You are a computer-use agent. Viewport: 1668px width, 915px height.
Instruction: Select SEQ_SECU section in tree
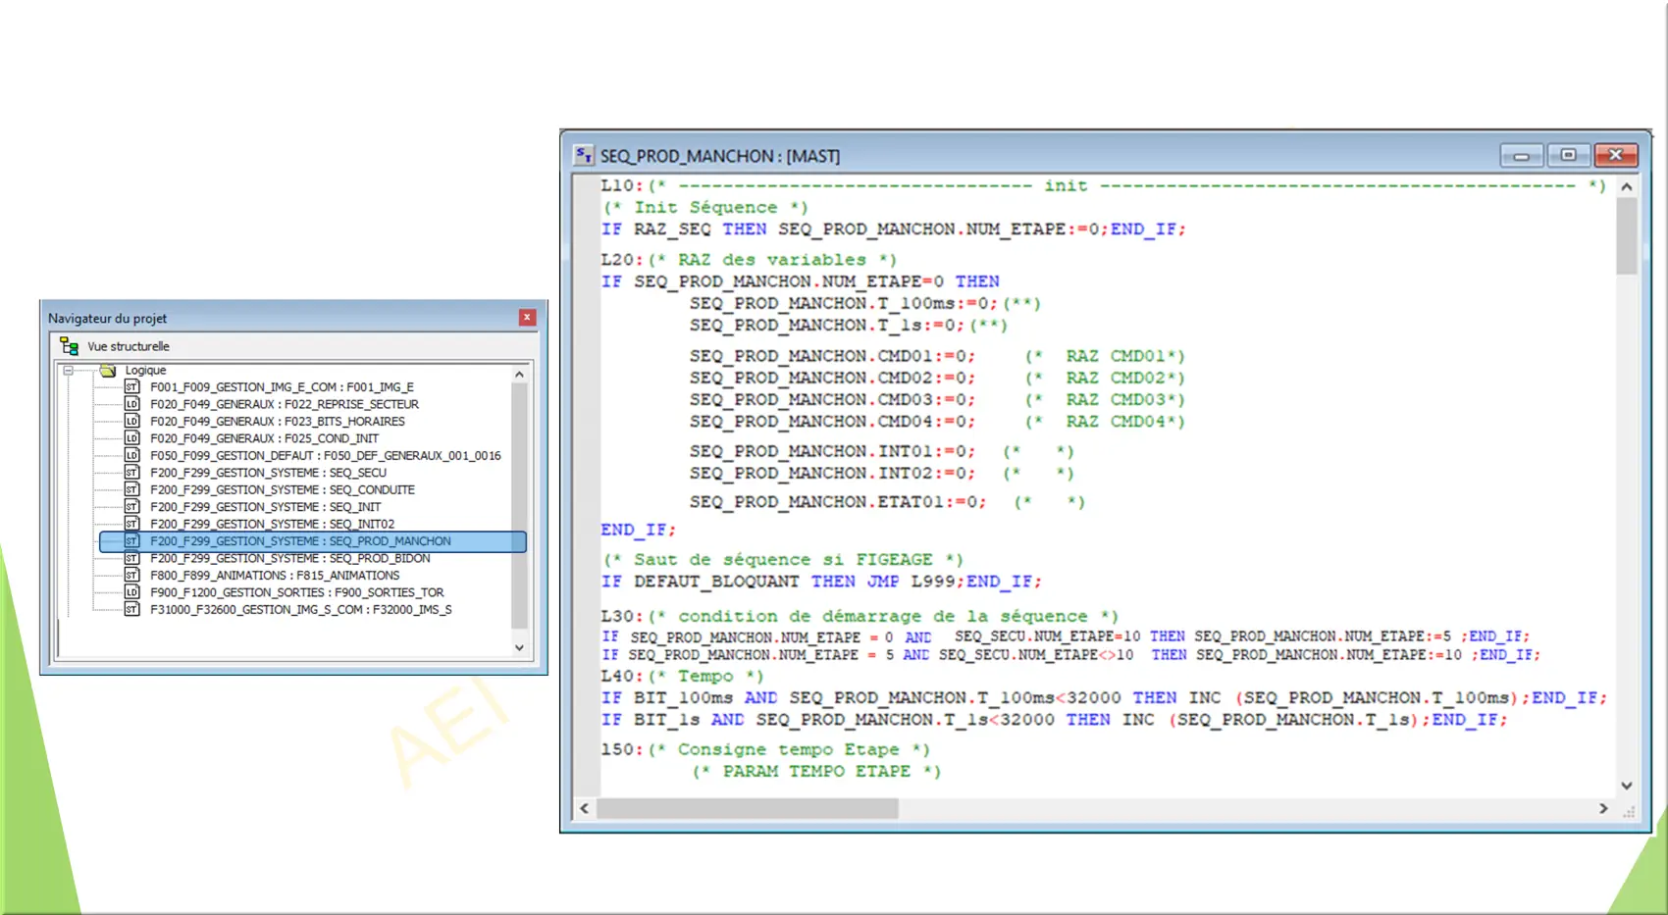coord(268,473)
